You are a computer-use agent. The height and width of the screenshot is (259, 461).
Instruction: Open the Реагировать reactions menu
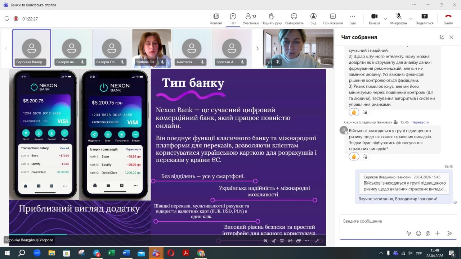pos(294,19)
